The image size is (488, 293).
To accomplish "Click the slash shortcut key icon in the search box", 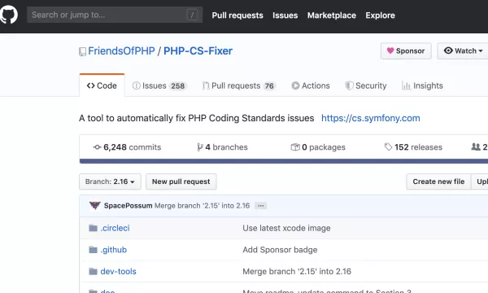I will click(x=192, y=15).
